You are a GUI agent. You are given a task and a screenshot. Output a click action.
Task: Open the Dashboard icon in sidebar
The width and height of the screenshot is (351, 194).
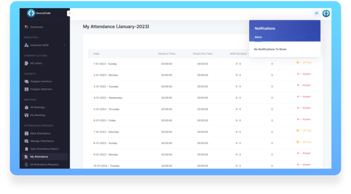click(26, 27)
